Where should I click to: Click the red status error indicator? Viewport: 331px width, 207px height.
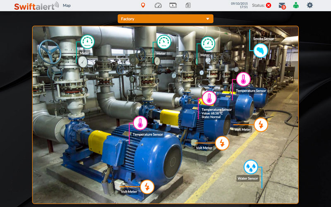tap(269, 5)
